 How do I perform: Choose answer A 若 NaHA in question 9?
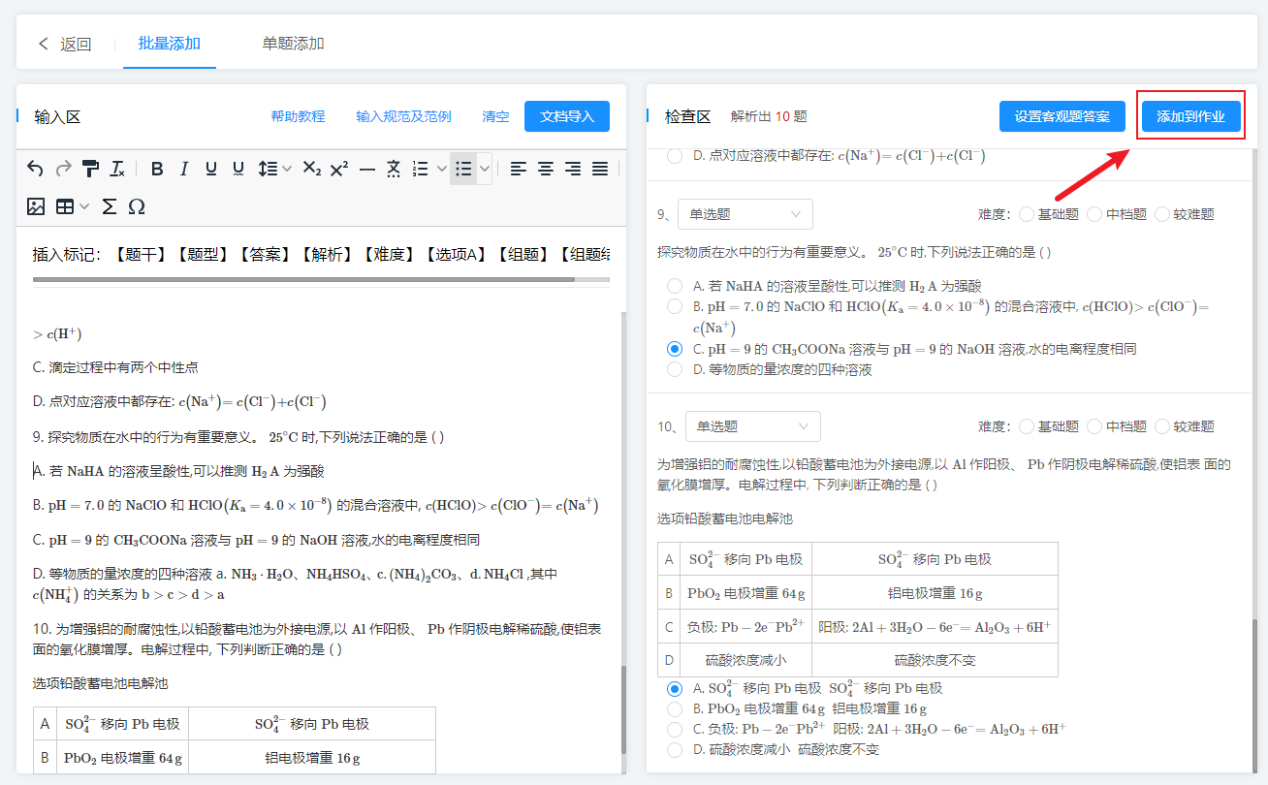[x=675, y=286]
